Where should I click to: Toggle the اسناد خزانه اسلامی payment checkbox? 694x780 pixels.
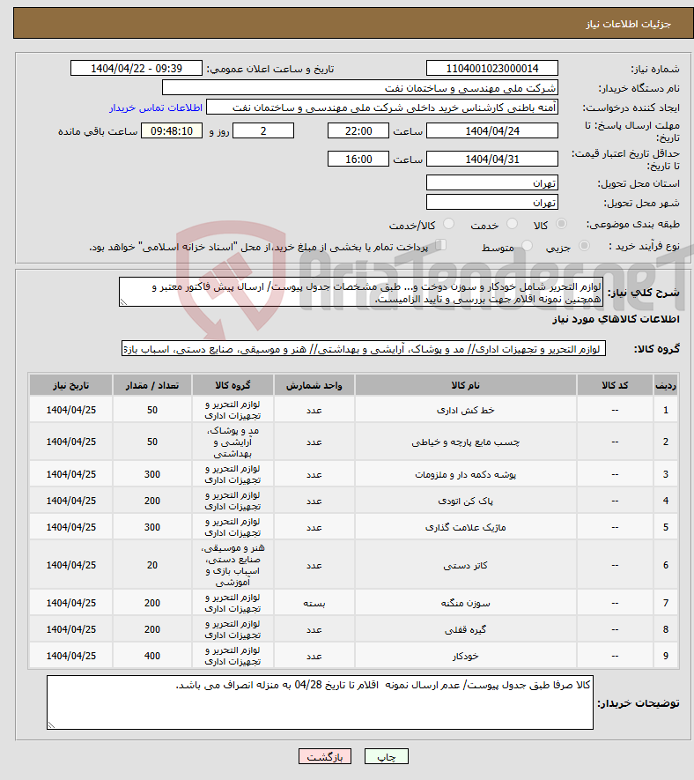click(x=440, y=245)
